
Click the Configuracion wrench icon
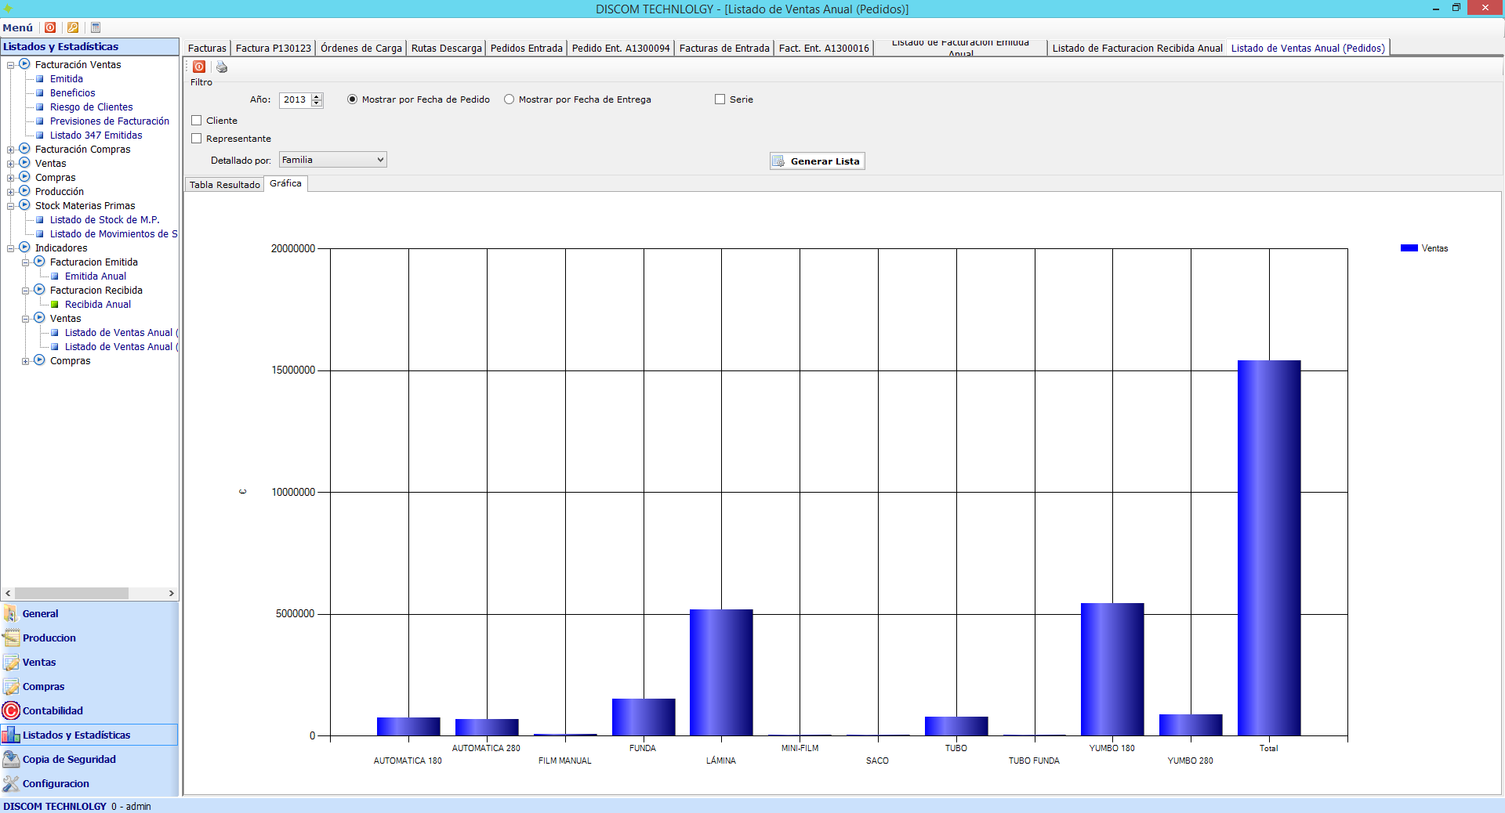pos(11,783)
